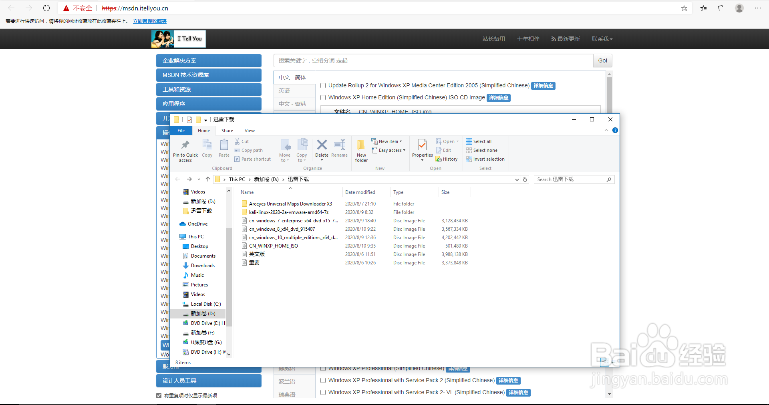Select the 波兰语 language tab
This screenshot has width=769, height=405.
point(295,381)
